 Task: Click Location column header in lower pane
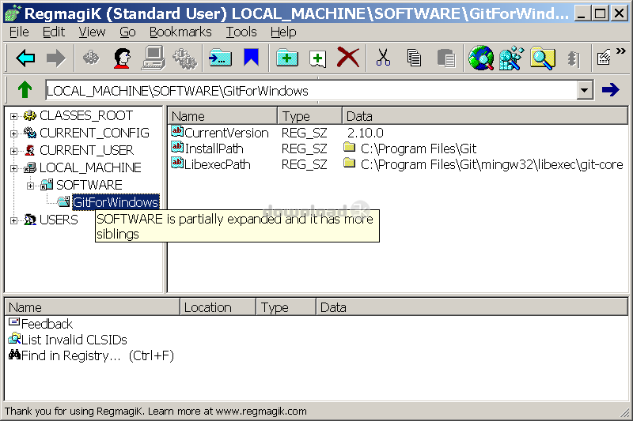coord(218,307)
